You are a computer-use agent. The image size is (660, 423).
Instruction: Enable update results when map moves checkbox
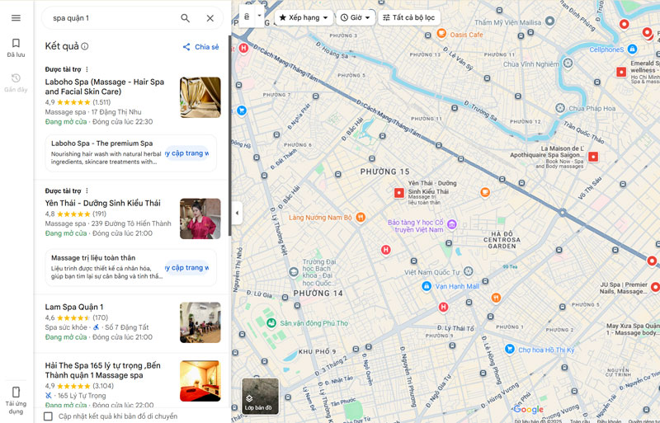[49, 416]
